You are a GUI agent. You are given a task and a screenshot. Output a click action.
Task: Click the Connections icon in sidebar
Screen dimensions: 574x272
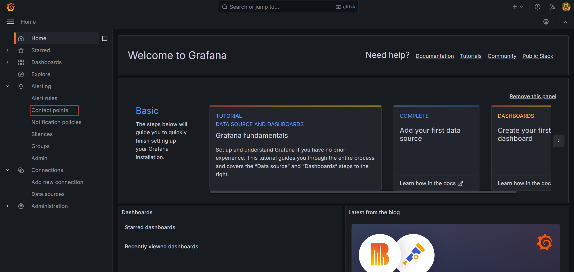coord(21,170)
